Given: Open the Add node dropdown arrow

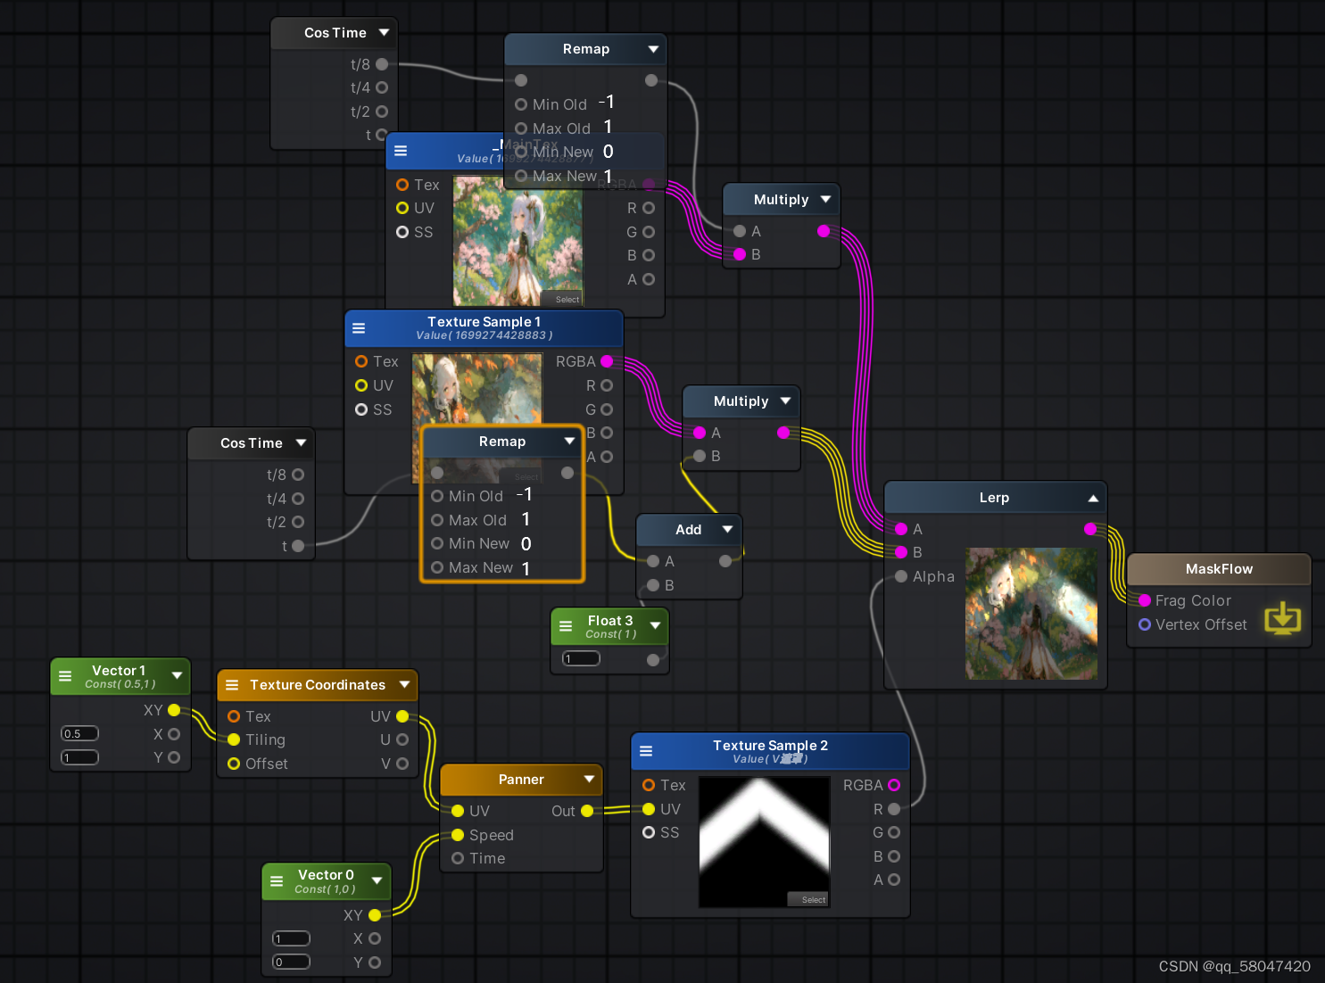Looking at the screenshot, I should pyautogui.click(x=727, y=529).
